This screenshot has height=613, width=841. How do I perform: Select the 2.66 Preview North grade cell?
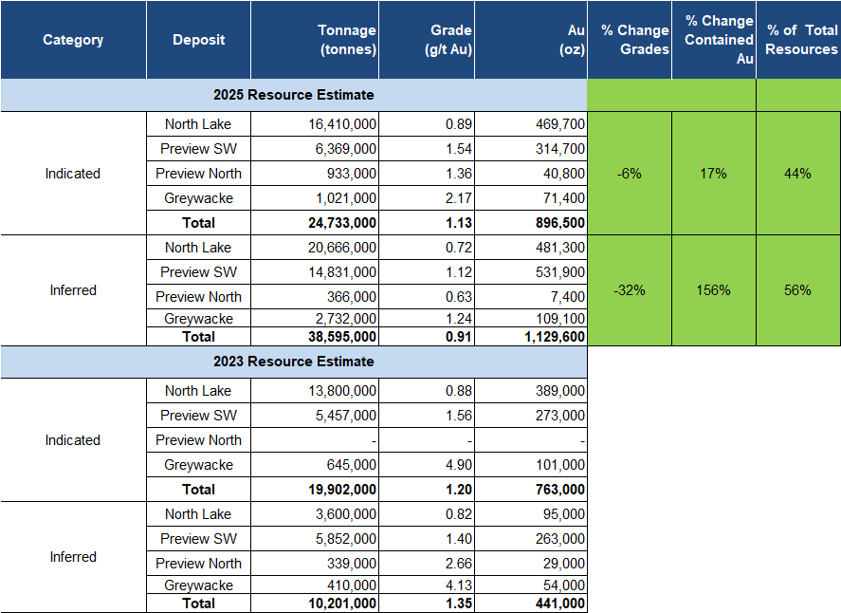(426, 563)
